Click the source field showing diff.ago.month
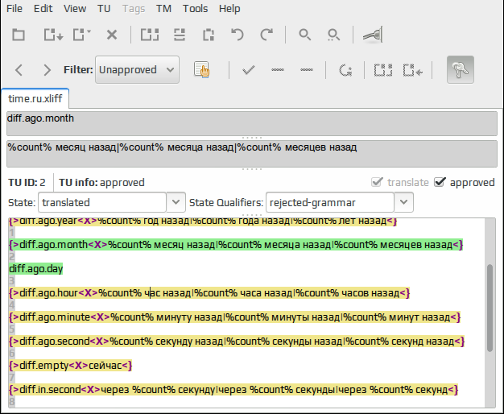Viewport: 504px width, 414px height. [x=252, y=123]
